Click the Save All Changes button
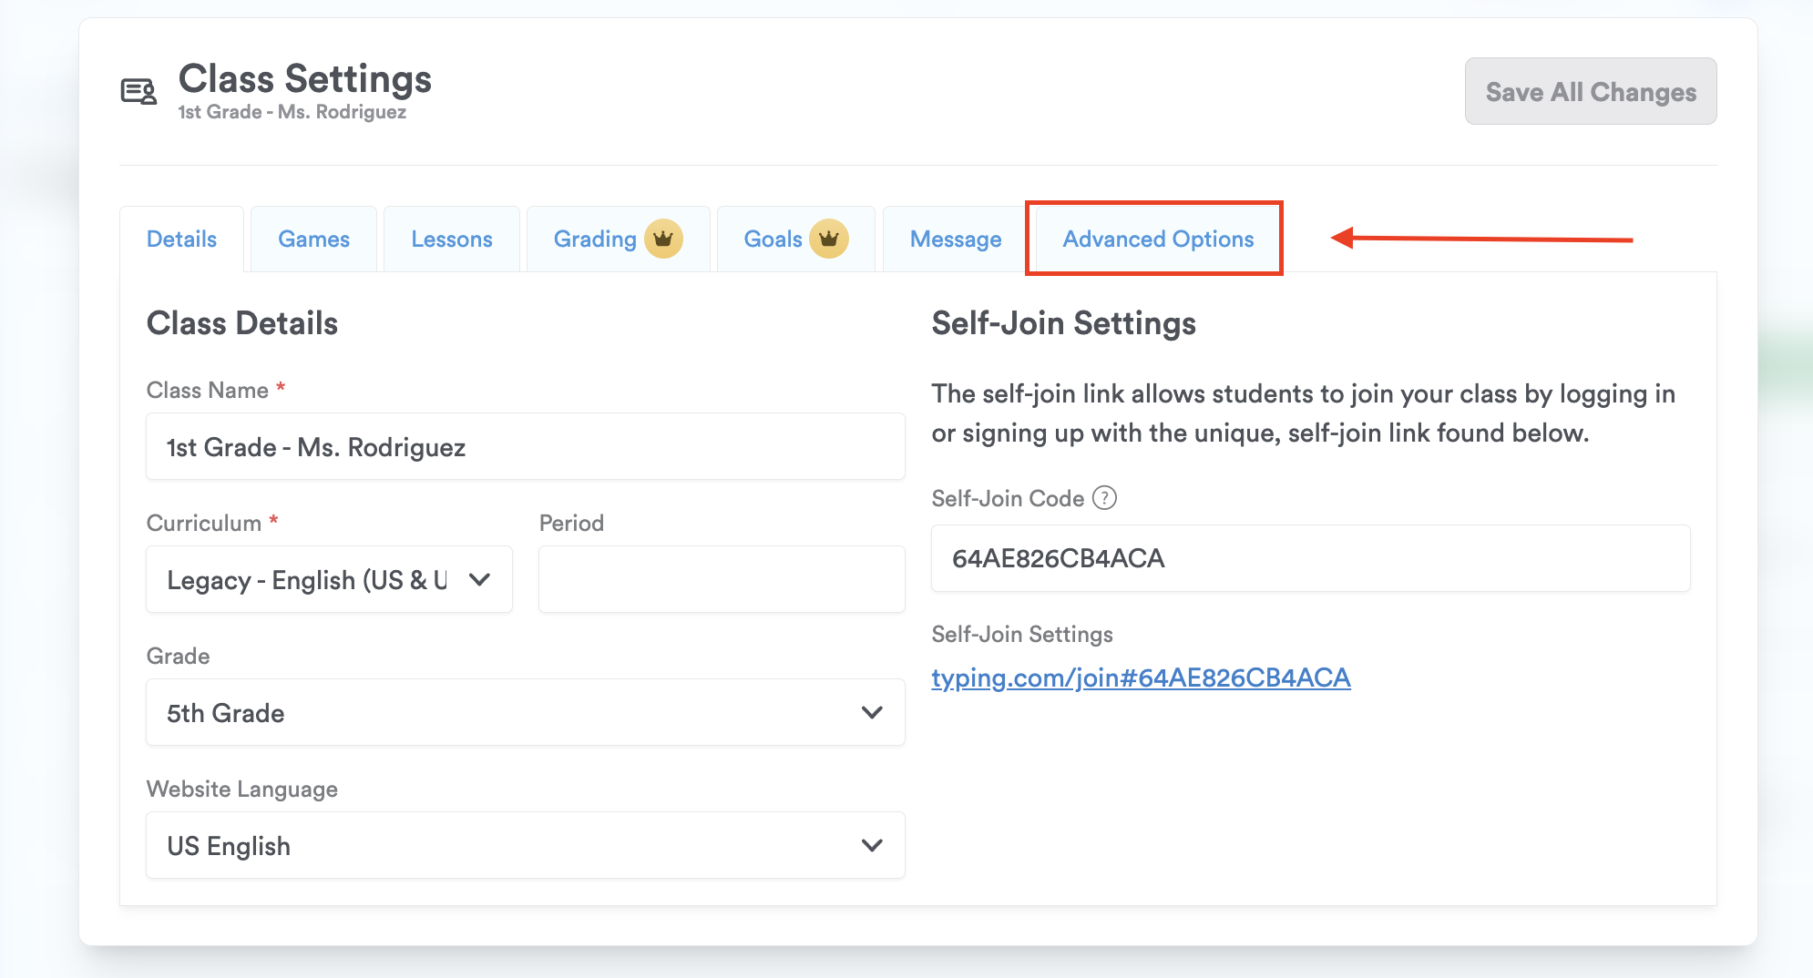The image size is (1813, 978). (1591, 92)
